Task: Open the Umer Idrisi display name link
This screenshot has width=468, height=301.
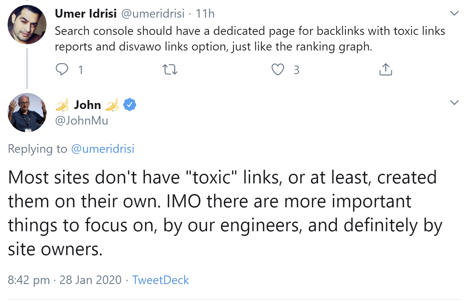Action: 86,14
